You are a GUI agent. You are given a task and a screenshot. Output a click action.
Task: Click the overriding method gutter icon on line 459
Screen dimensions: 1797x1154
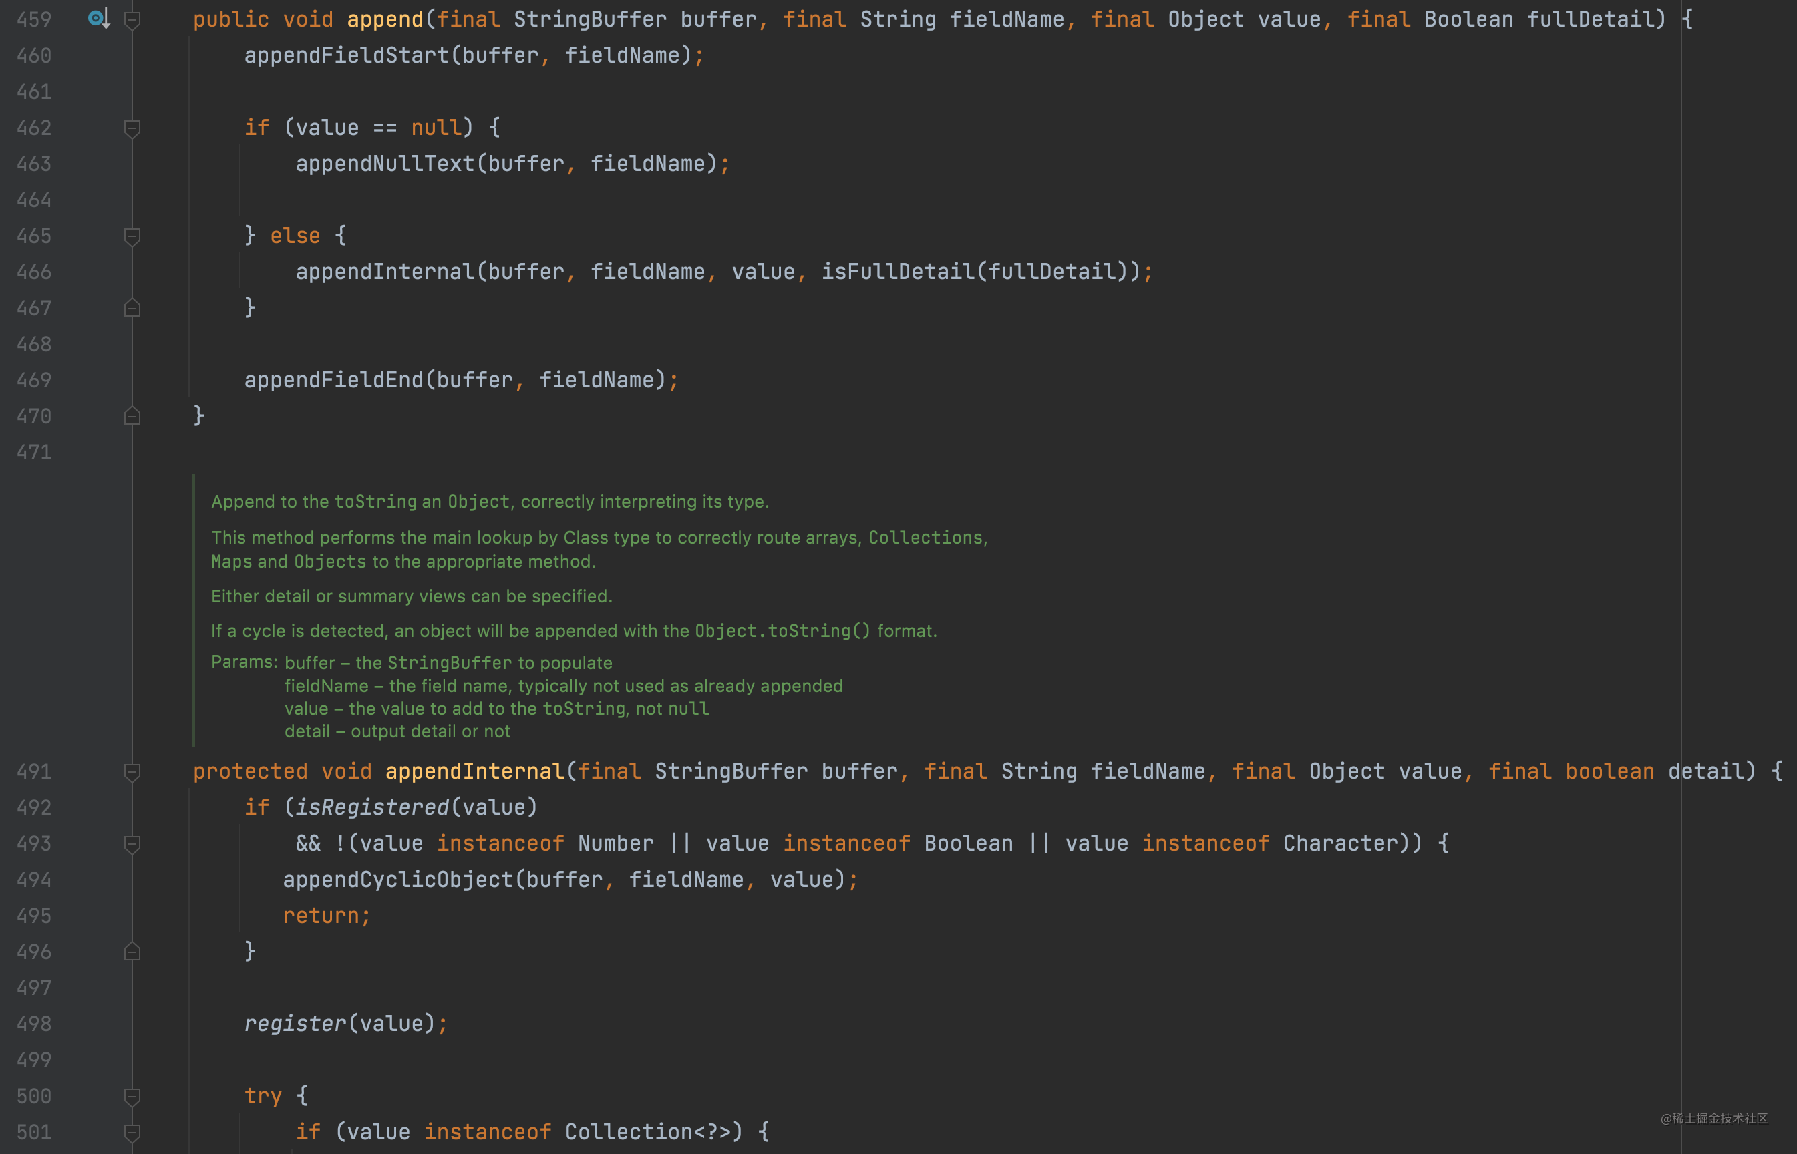coord(98,19)
